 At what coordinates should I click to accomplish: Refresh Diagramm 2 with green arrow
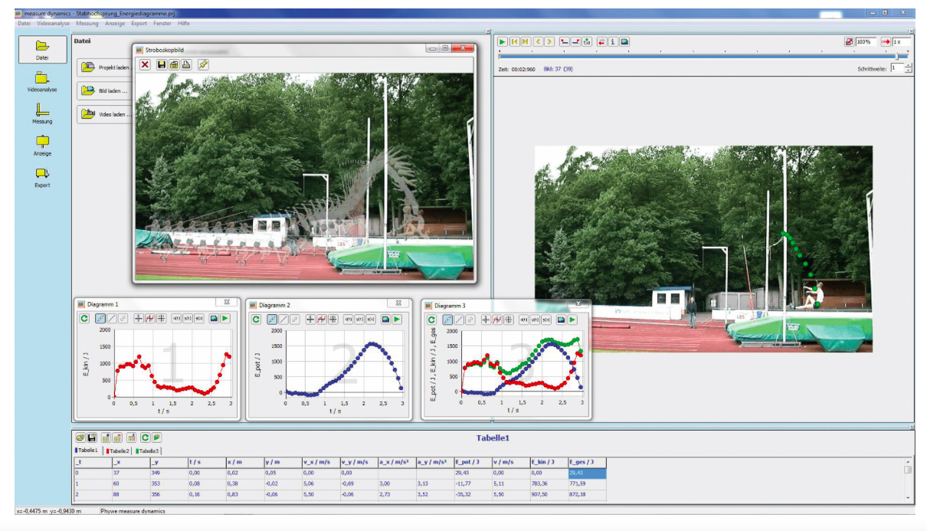point(257,319)
